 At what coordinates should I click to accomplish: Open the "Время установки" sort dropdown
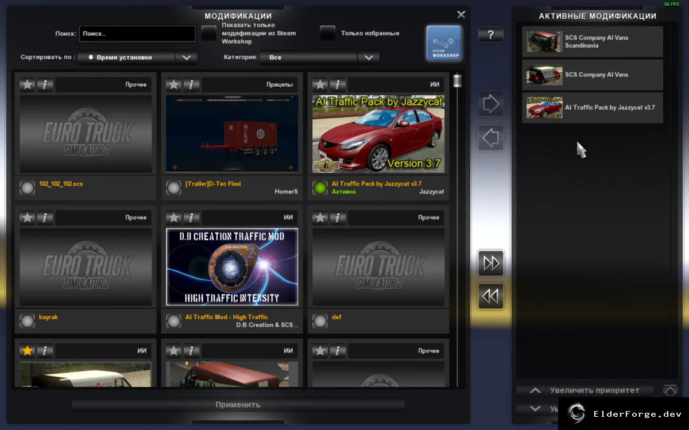tap(137, 57)
